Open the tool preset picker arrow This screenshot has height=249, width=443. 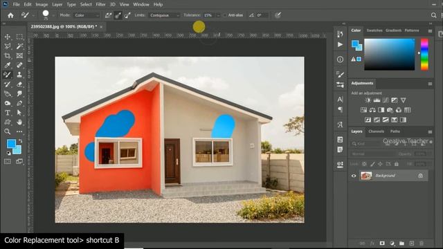click(33, 15)
